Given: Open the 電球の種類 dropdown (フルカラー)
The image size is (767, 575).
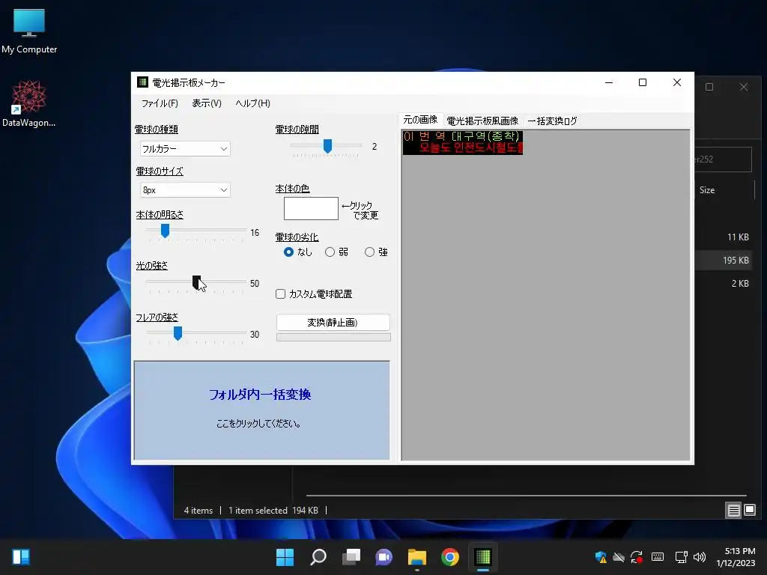Looking at the screenshot, I should point(185,149).
